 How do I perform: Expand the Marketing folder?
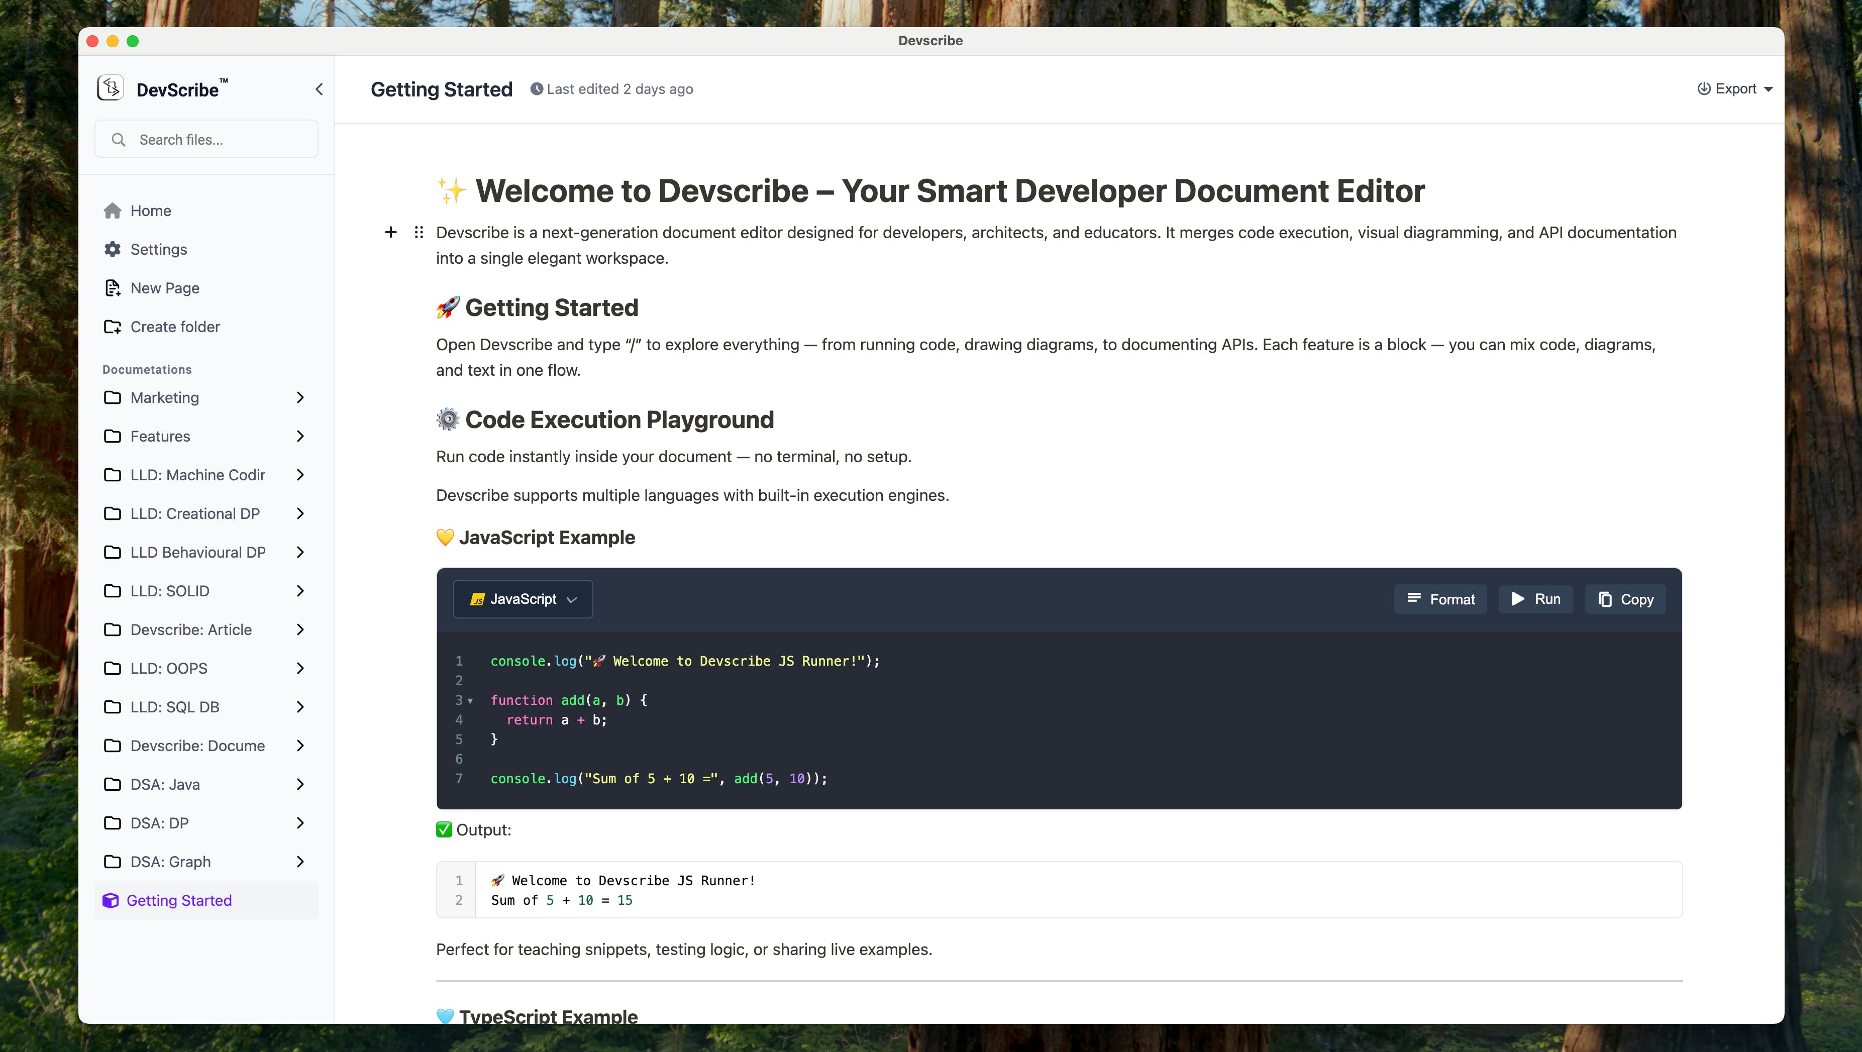point(300,397)
